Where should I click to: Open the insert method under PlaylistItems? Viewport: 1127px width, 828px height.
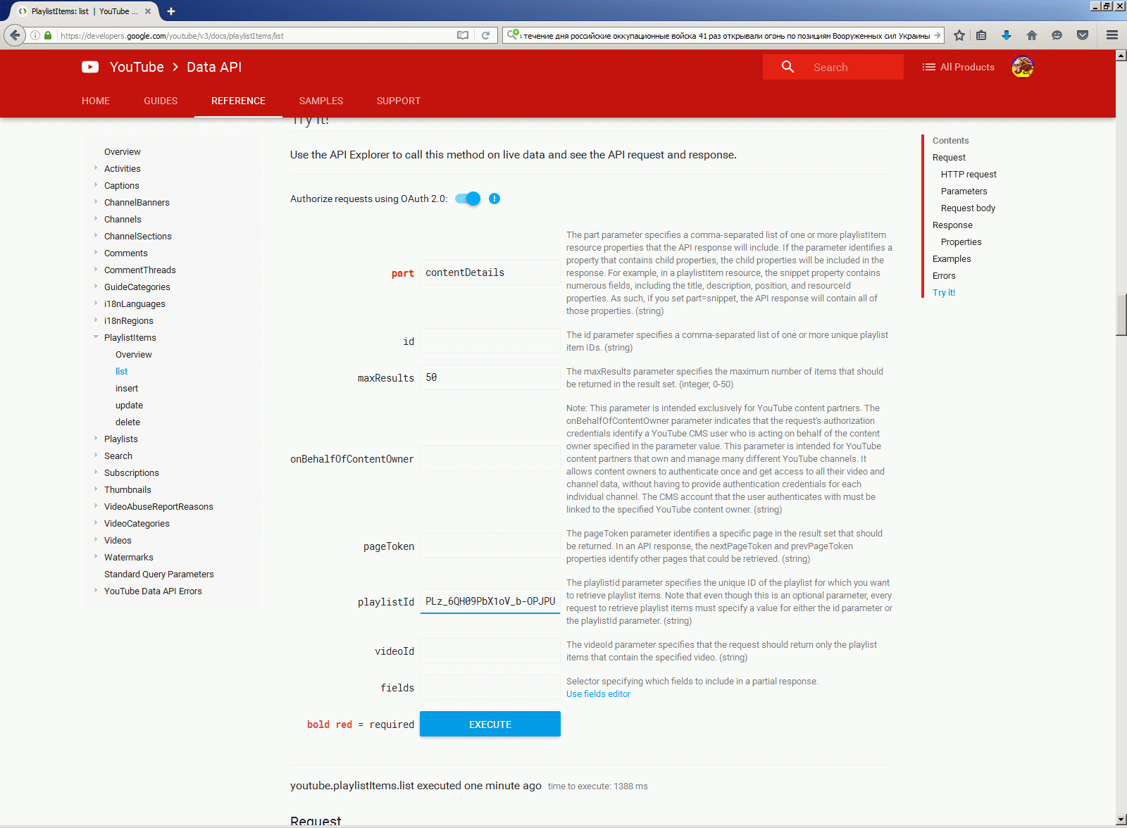point(127,388)
